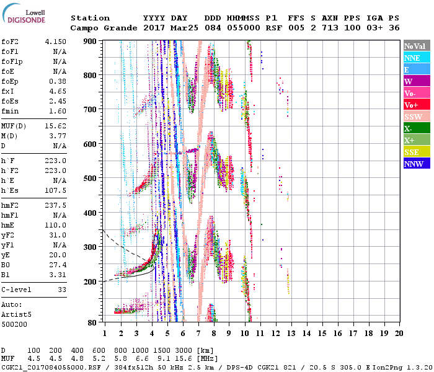Select the W purple legend entry

click(416, 81)
